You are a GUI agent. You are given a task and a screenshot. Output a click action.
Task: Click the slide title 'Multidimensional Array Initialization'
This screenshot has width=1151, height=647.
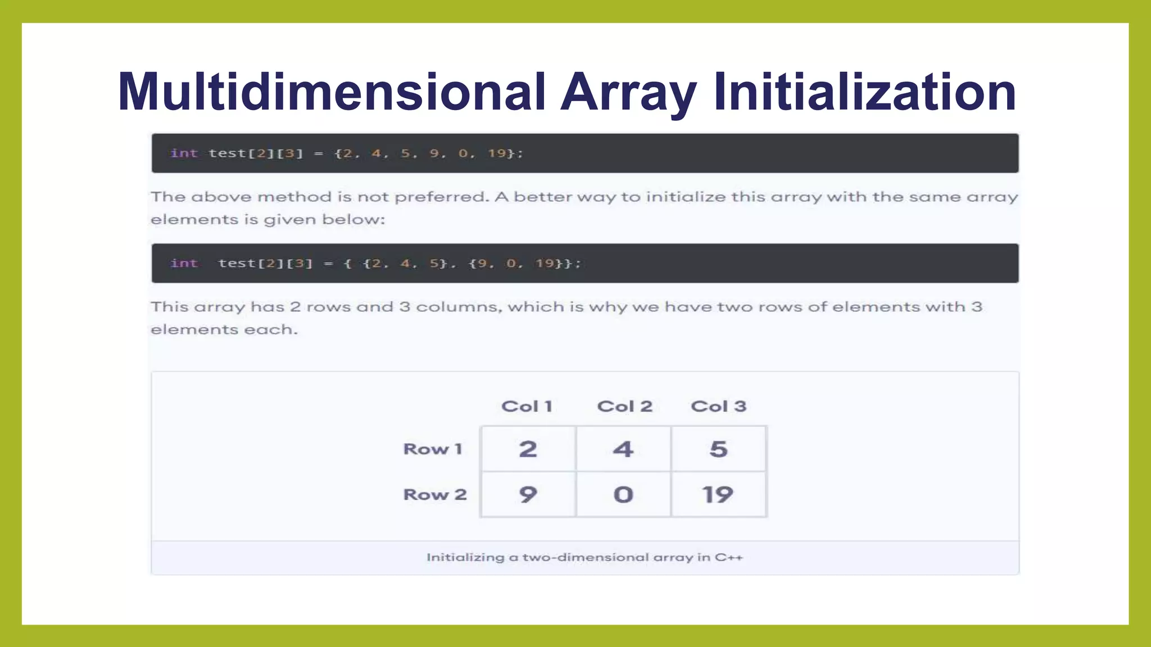(x=567, y=93)
